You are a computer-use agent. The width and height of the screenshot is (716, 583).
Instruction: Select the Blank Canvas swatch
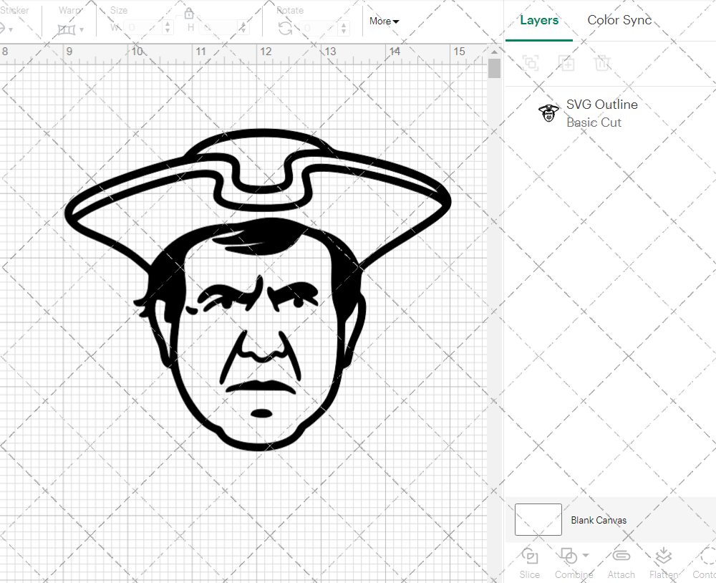click(x=538, y=519)
